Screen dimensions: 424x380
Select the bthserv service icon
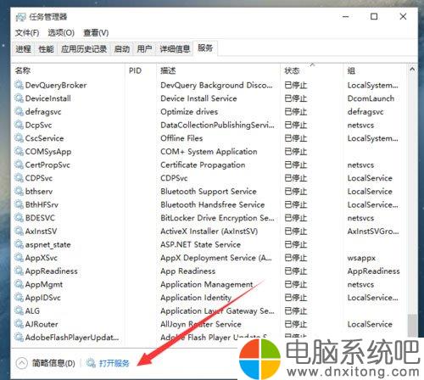20,191
